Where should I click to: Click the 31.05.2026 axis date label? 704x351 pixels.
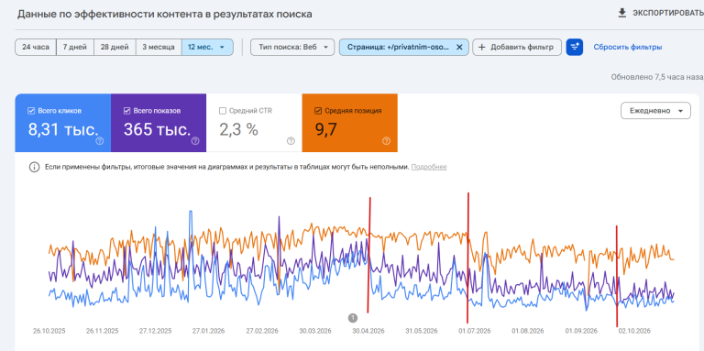(x=421, y=331)
